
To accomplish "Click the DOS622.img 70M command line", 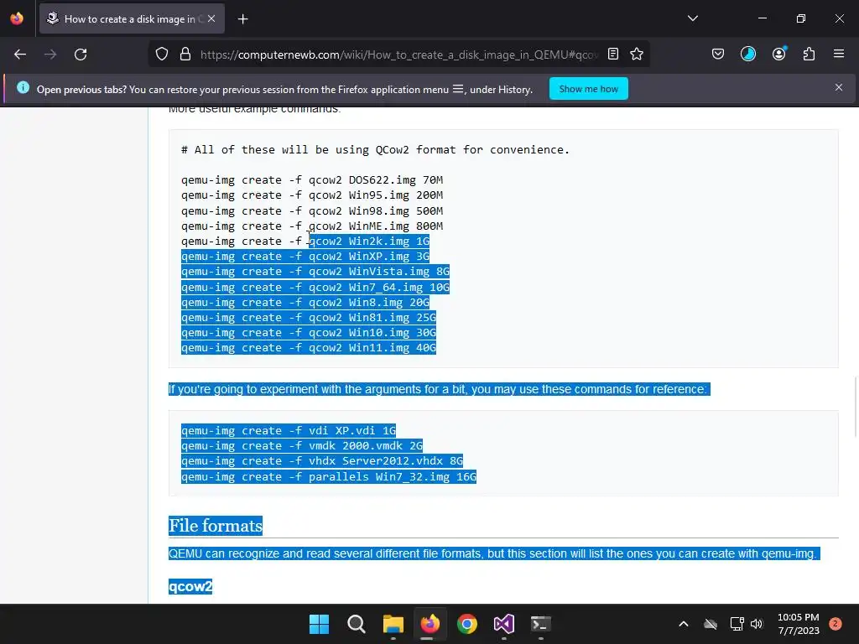I will coord(312,179).
